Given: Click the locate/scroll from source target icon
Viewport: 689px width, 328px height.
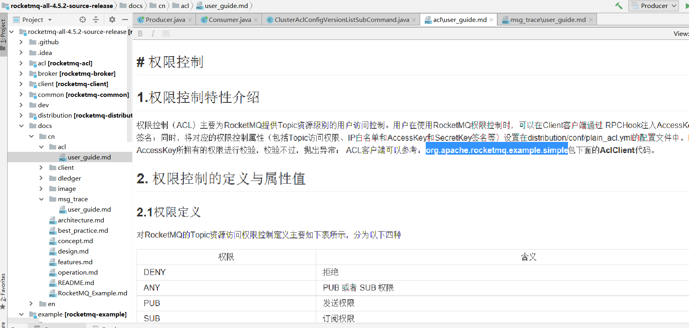Looking at the screenshot, I should tap(83, 20).
